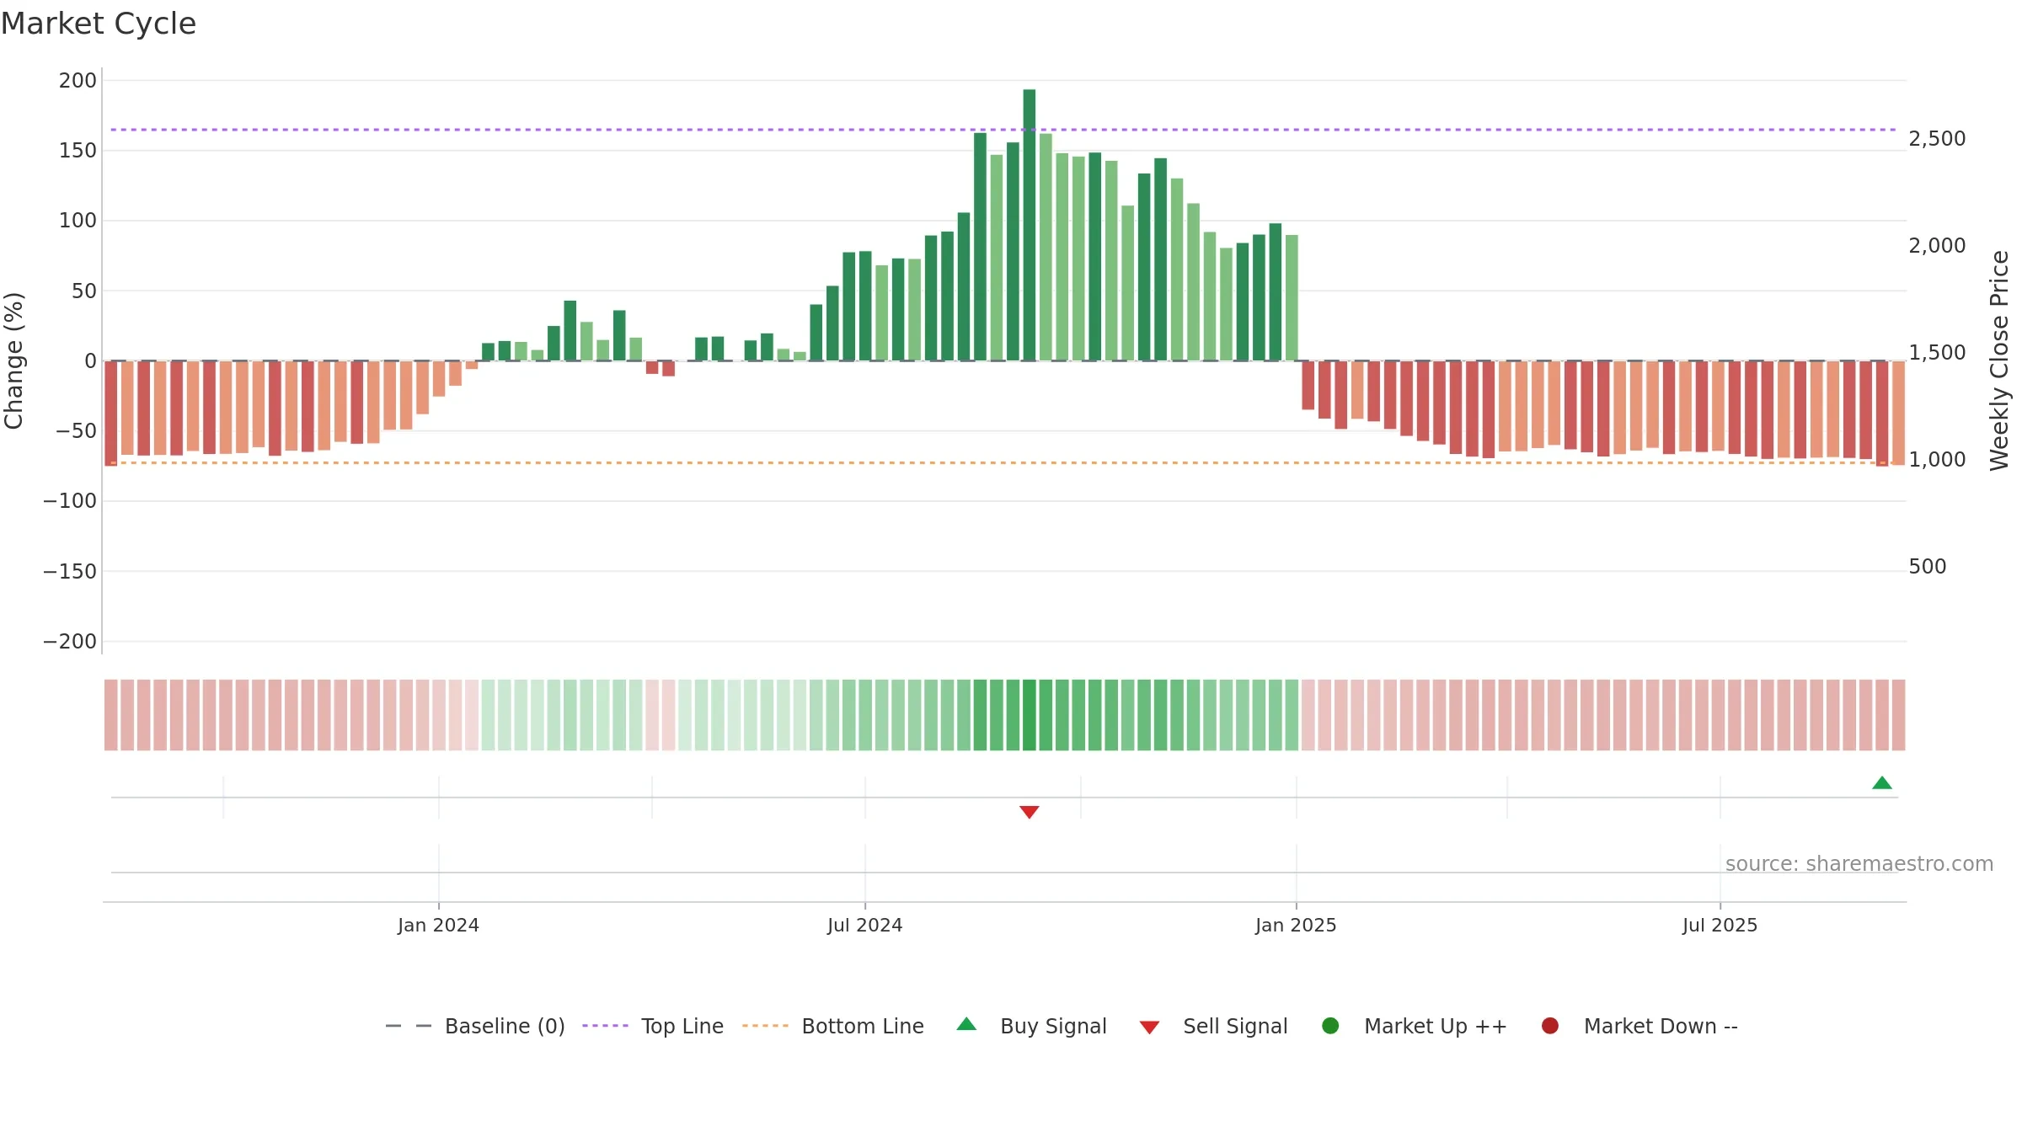Click the Market Cycle chart title
2022x1137 pixels.
pos(99,24)
